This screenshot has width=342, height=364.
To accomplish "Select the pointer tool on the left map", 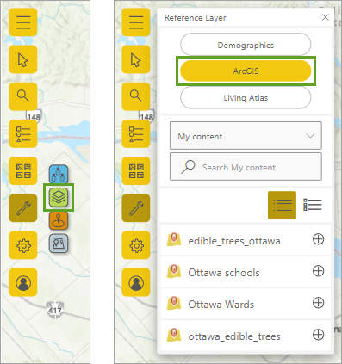I will pos(23,59).
